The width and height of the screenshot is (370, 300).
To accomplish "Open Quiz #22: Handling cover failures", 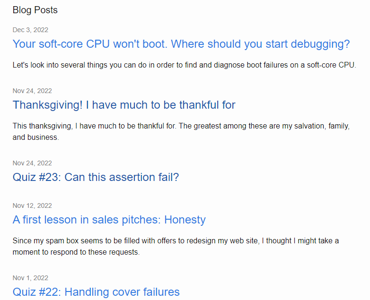I will tap(96, 292).
